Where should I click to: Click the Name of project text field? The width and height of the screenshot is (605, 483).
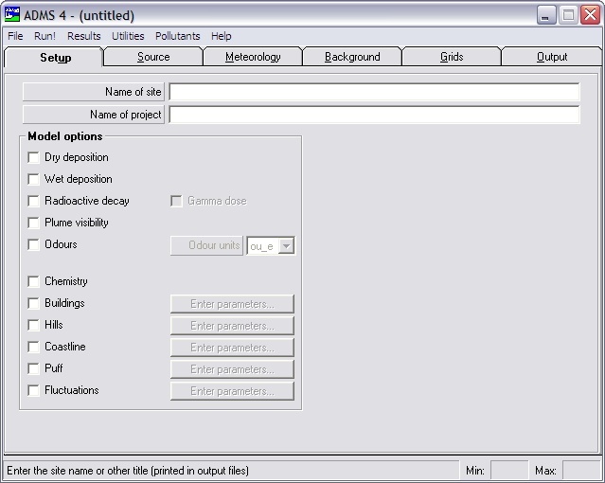pyautogui.click(x=374, y=115)
